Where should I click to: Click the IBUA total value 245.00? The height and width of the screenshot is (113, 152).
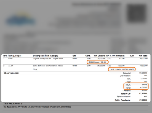145,85
